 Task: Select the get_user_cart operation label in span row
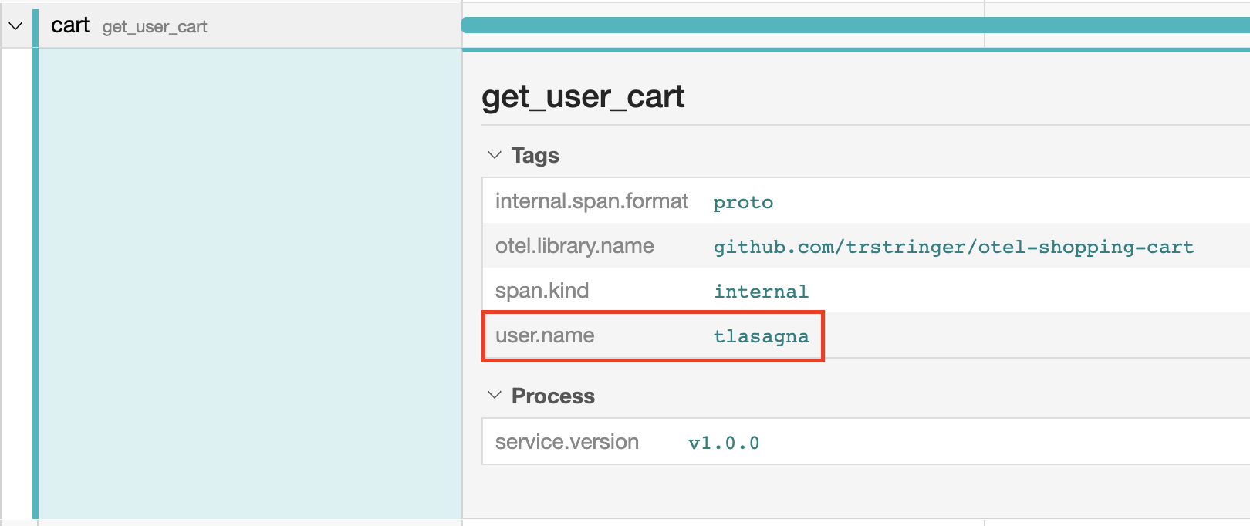(154, 27)
